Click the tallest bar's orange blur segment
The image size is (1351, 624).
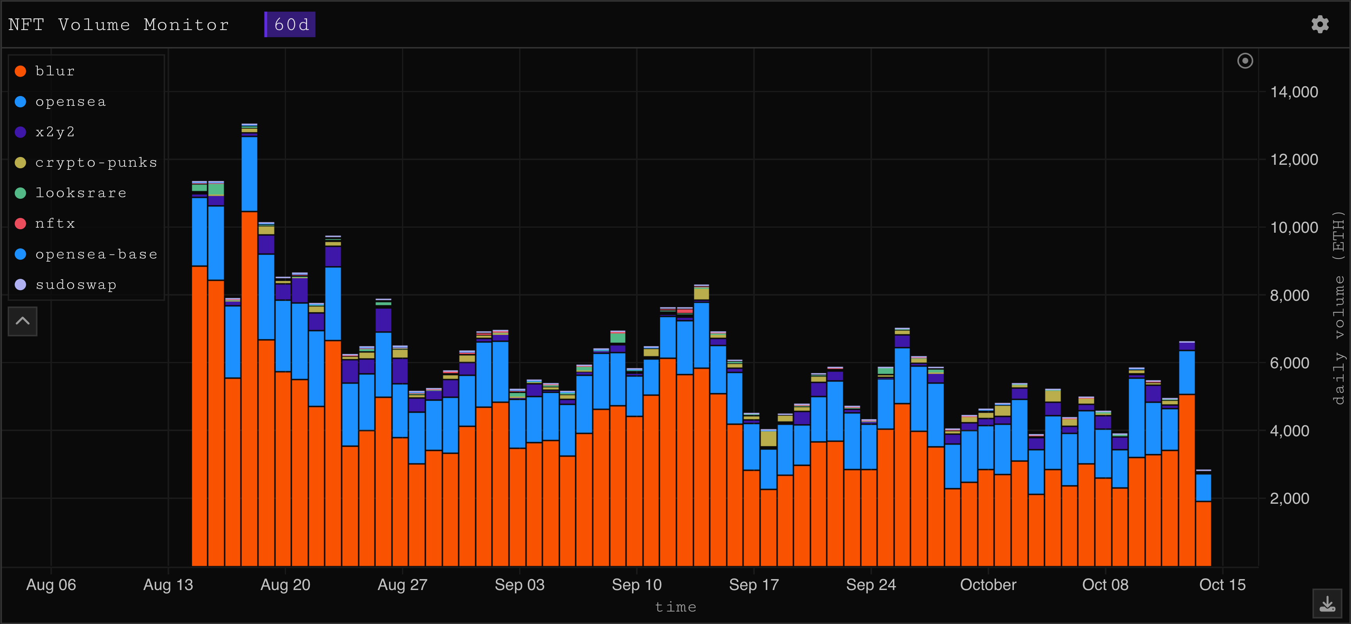click(249, 388)
